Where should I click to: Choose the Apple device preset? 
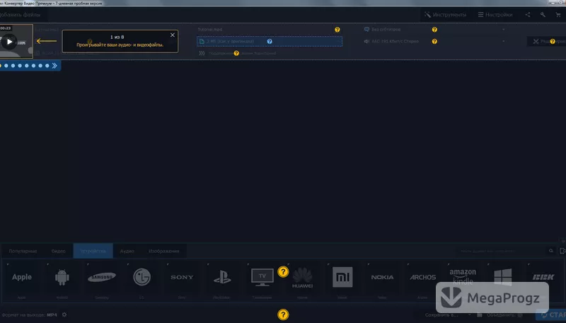(22, 280)
